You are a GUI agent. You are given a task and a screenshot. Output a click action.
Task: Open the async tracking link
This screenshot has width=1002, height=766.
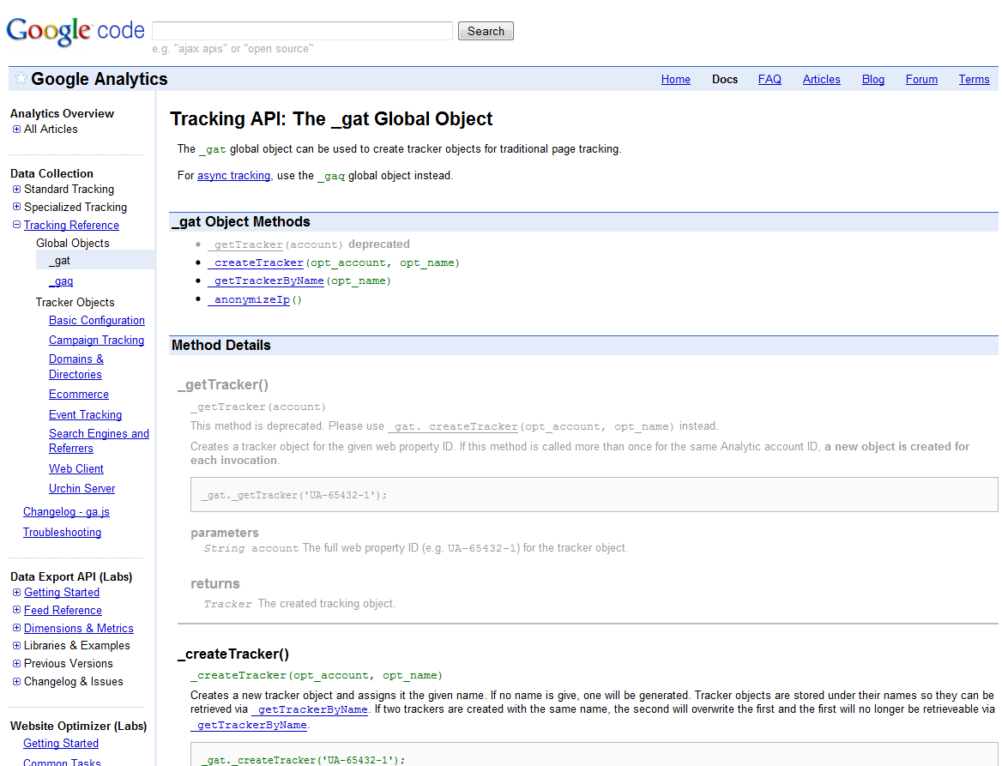tap(233, 175)
